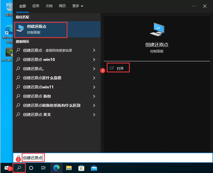Switch to the 文档 tab

tap(49, 6)
